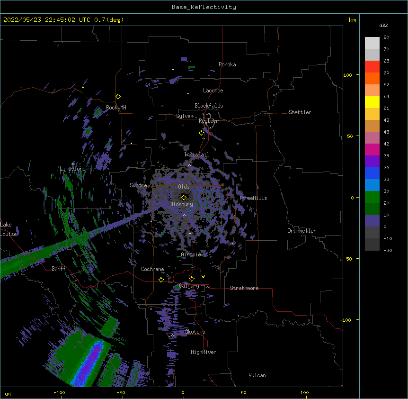Click the Limestone label
The image size is (408, 399).
(72, 169)
